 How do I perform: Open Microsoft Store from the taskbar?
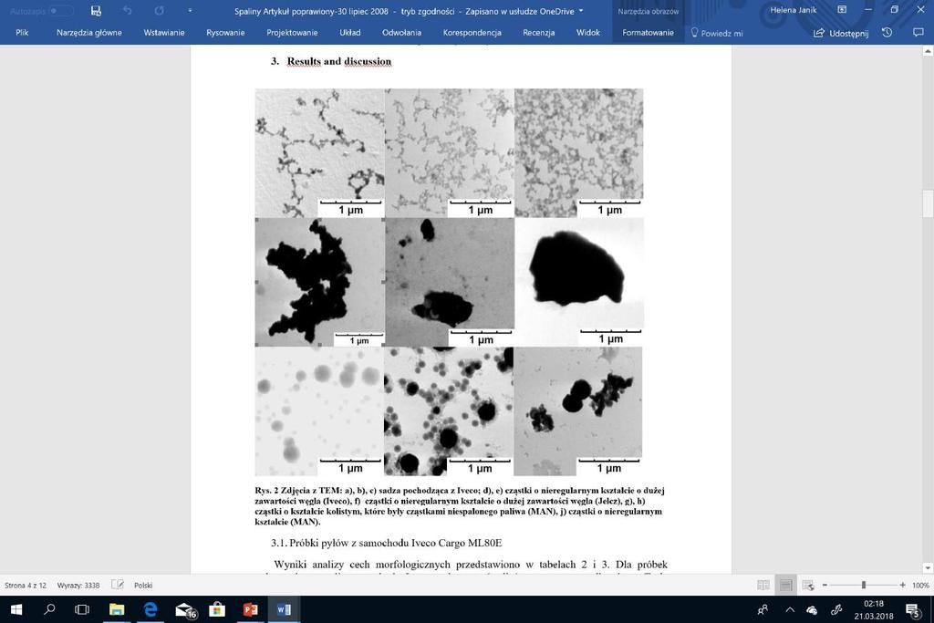[217, 609]
